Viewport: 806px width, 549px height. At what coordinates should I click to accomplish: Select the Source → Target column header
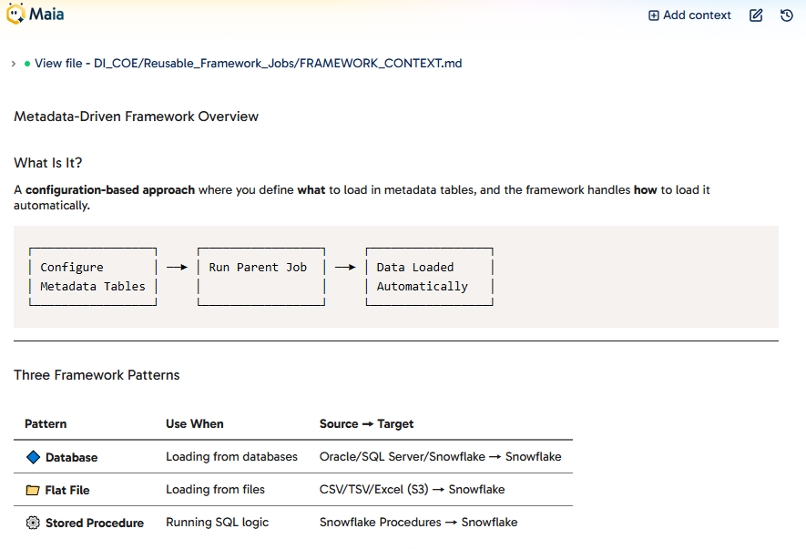pyautogui.click(x=366, y=423)
